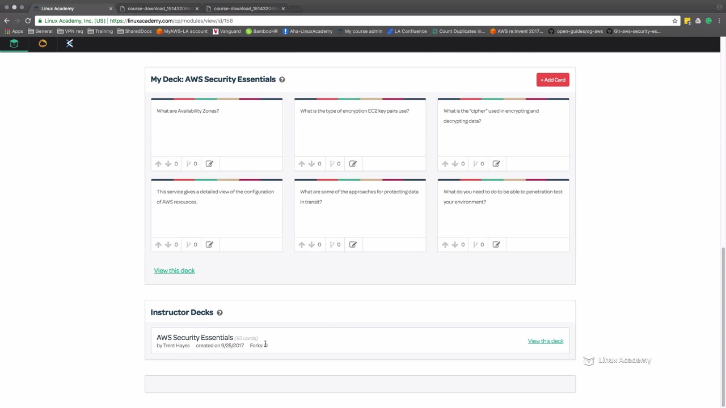Upvote the cipher question card
726x408 pixels.
click(x=445, y=164)
